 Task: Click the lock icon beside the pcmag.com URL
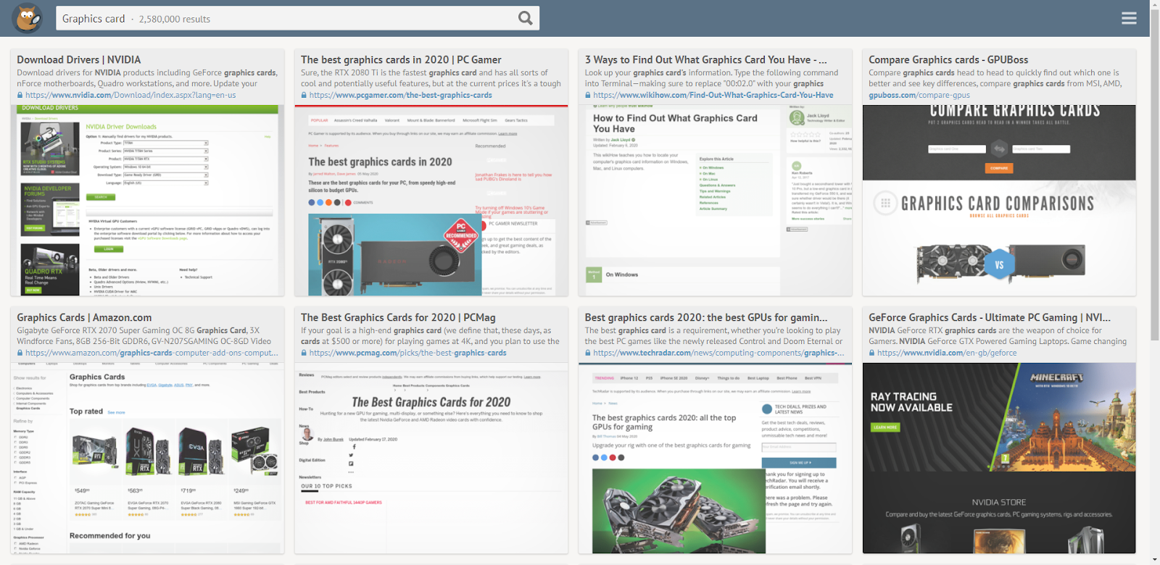tap(304, 353)
